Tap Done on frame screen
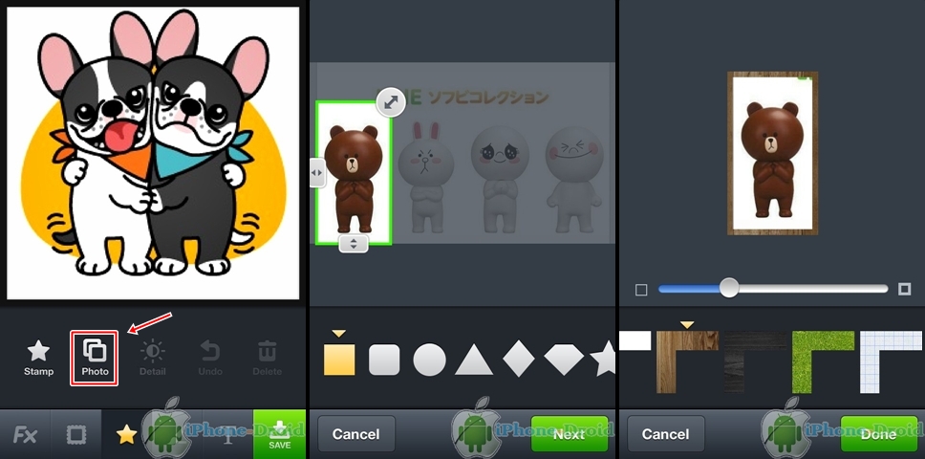The width and height of the screenshot is (925, 459). coord(878,434)
